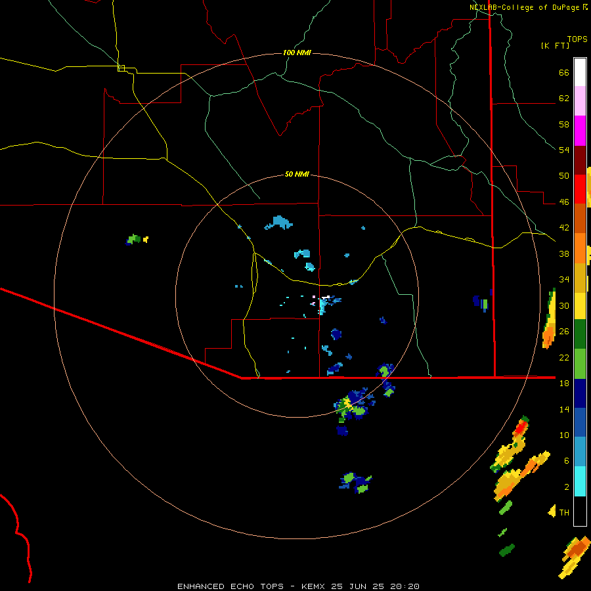The image size is (591, 591).
Task: Click the 2 legend value
Action: 567,487
